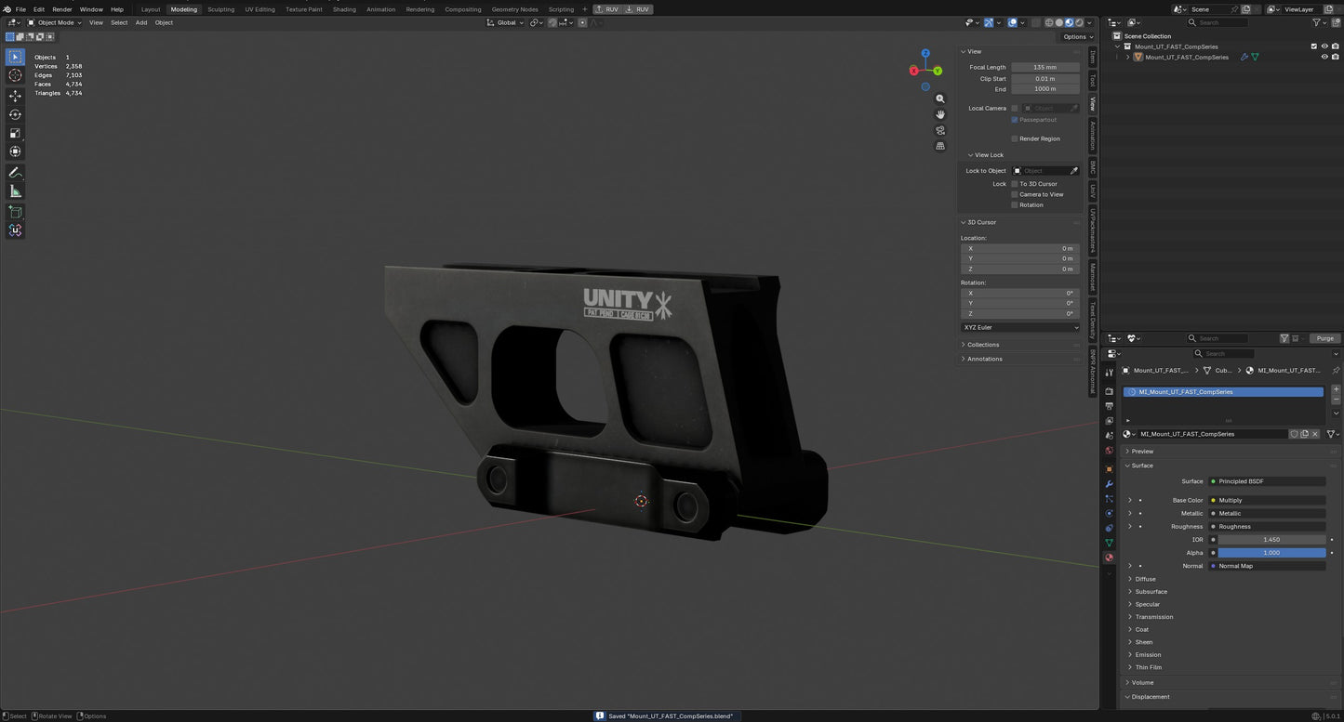The image size is (1344, 722).
Task: Expand the Collections panel
Action: pos(983,345)
